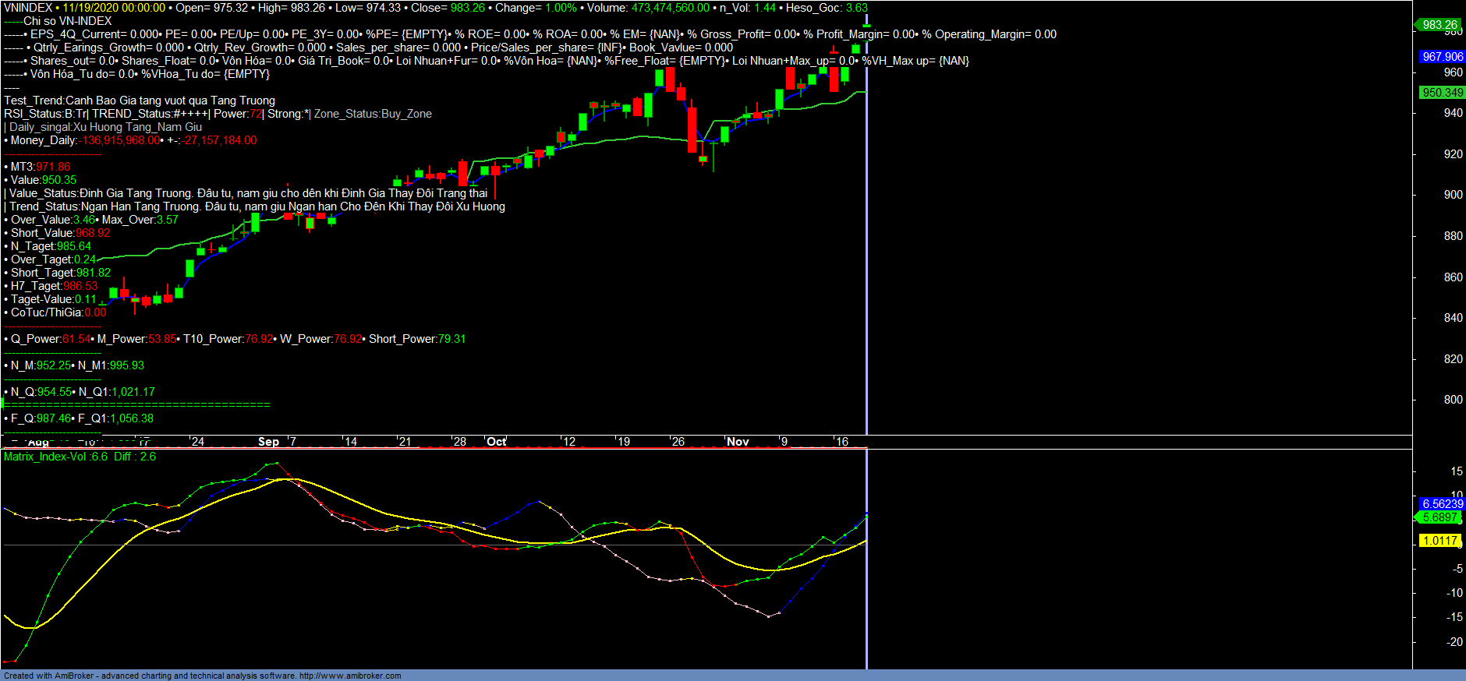
Task: Click the yellow 1.0117 indicator value label
Action: [1439, 541]
